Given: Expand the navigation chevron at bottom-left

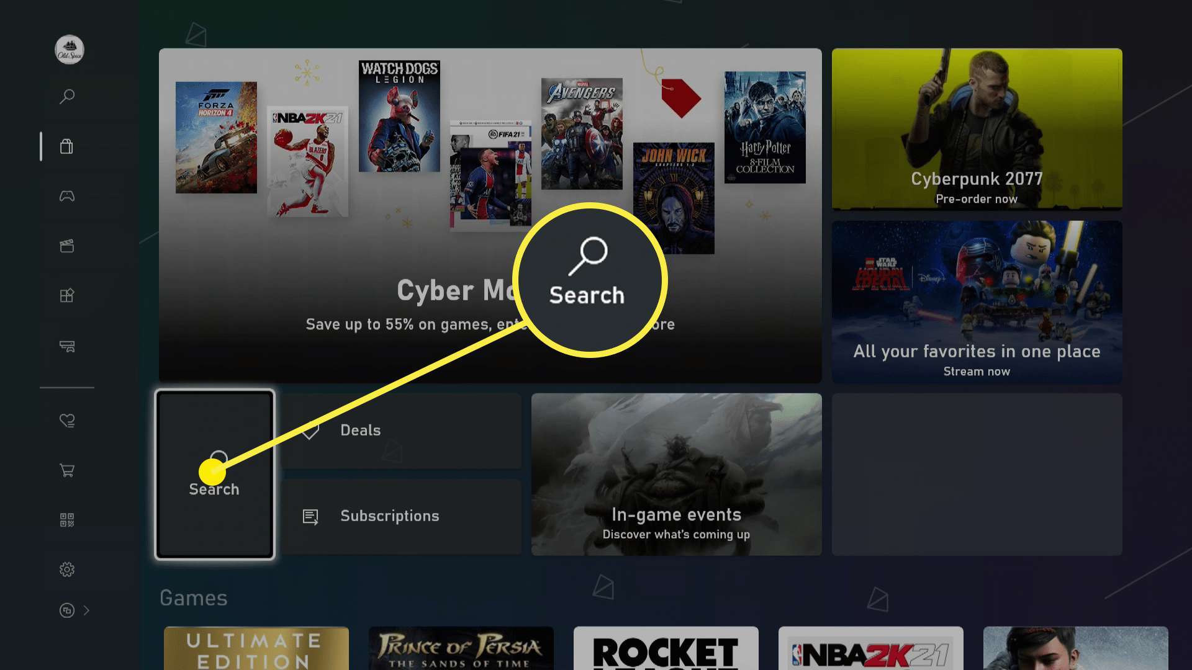Looking at the screenshot, I should pos(86,610).
